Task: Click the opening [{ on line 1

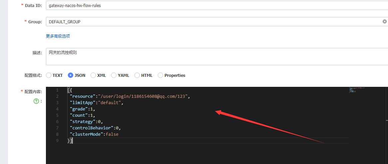Action: click(70, 90)
